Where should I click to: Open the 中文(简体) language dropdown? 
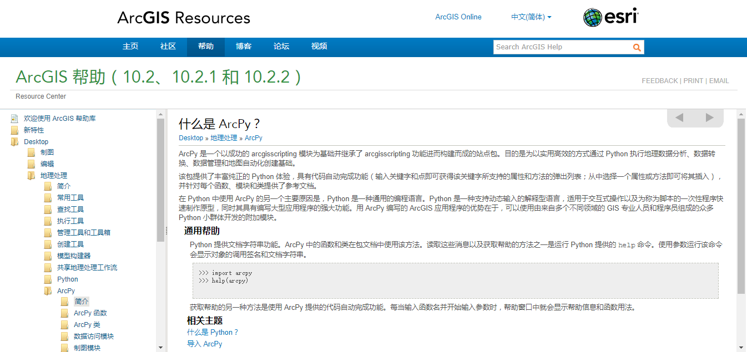(x=531, y=17)
